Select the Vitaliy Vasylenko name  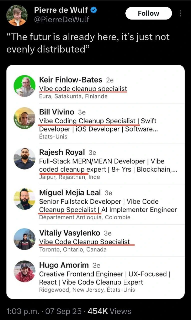pyautogui.click(x=70, y=233)
